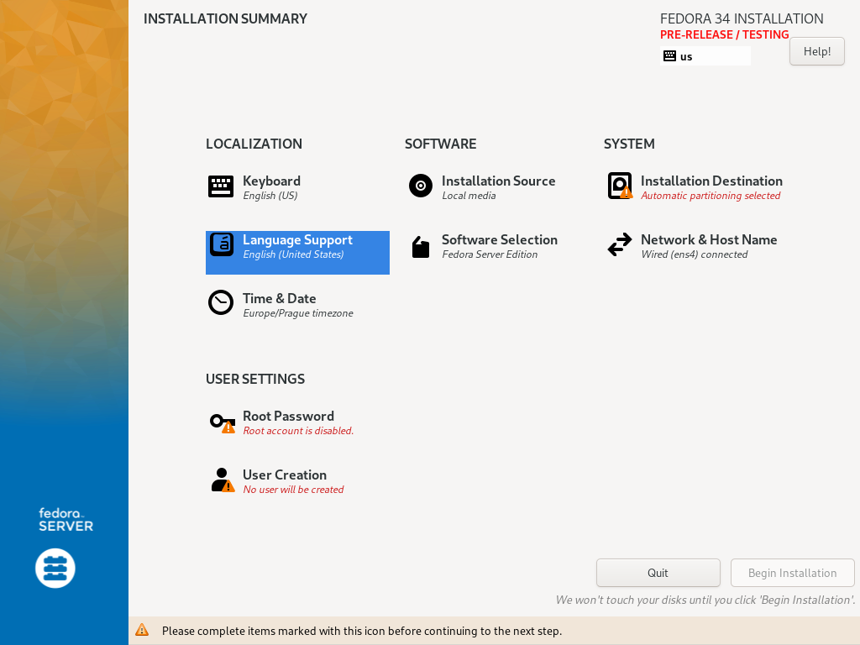This screenshot has width=860, height=645.
Task: Open Installation Destination disk icon
Action: pos(620,186)
